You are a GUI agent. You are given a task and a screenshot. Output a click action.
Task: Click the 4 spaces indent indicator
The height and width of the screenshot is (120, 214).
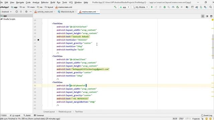196,119
